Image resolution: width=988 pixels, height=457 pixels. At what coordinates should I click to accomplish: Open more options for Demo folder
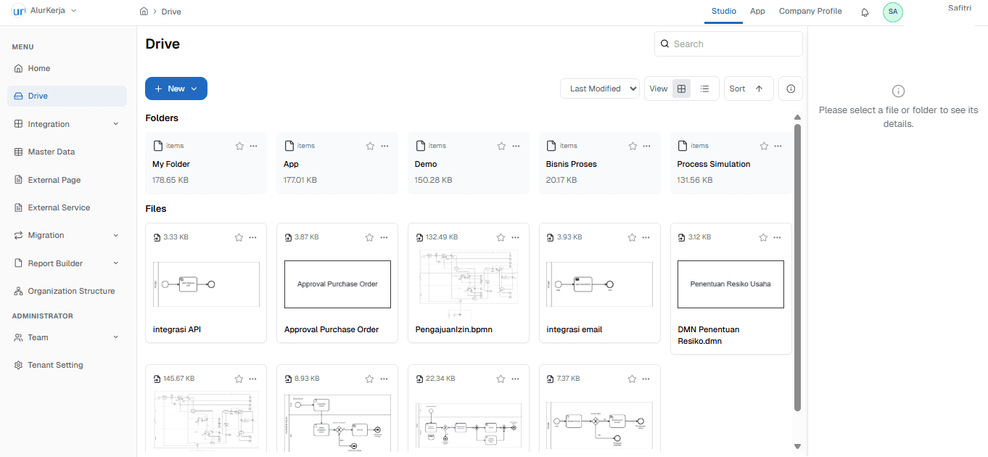(x=515, y=146)
